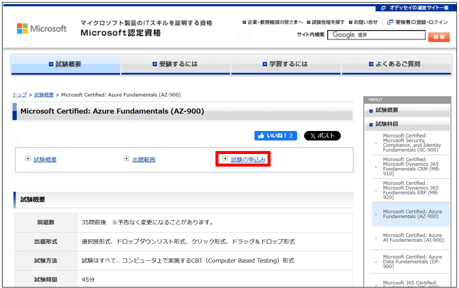
Task: Click down-arrow icon beside 試験の申込み anchor
Action: 225,159
